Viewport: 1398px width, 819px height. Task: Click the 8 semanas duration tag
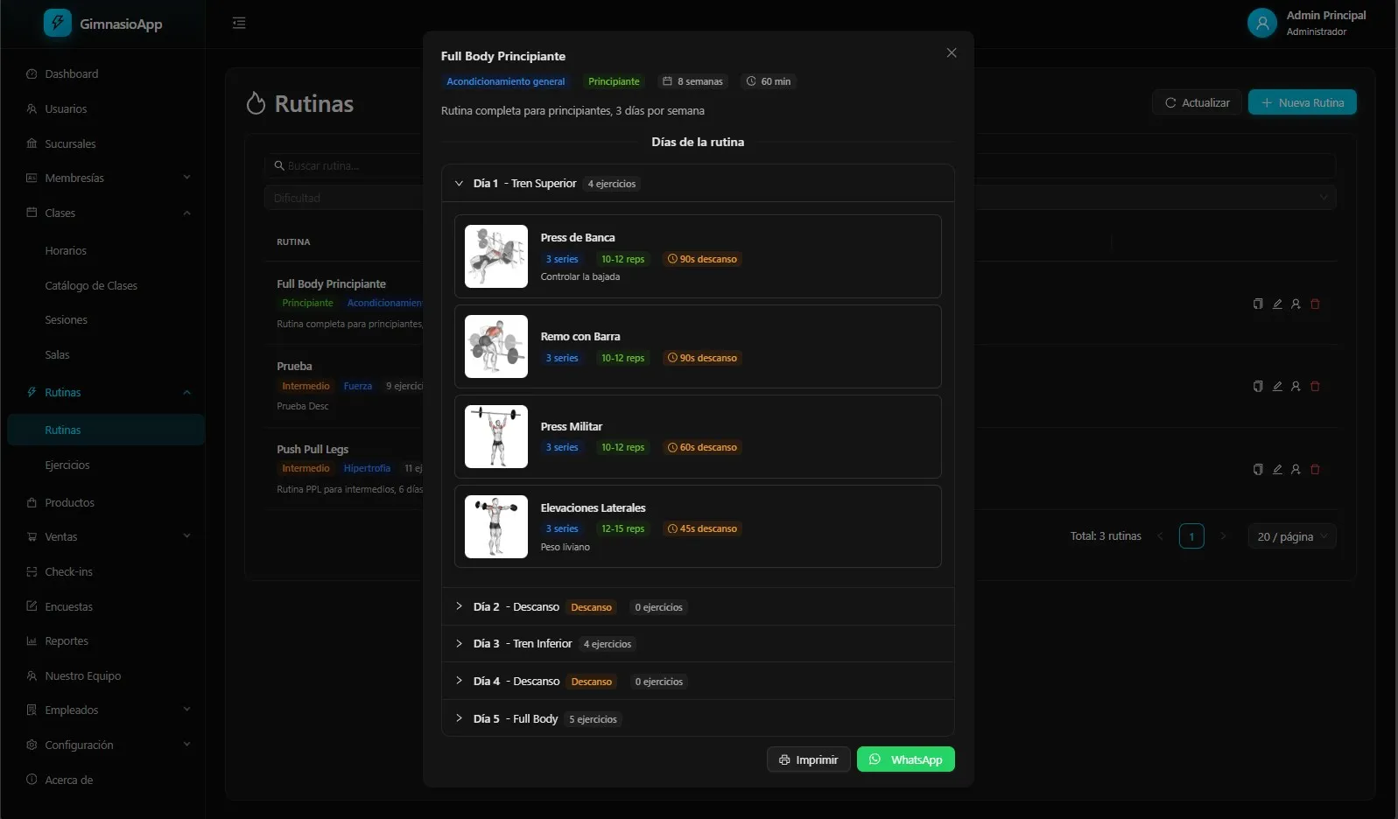pos(692,81)
